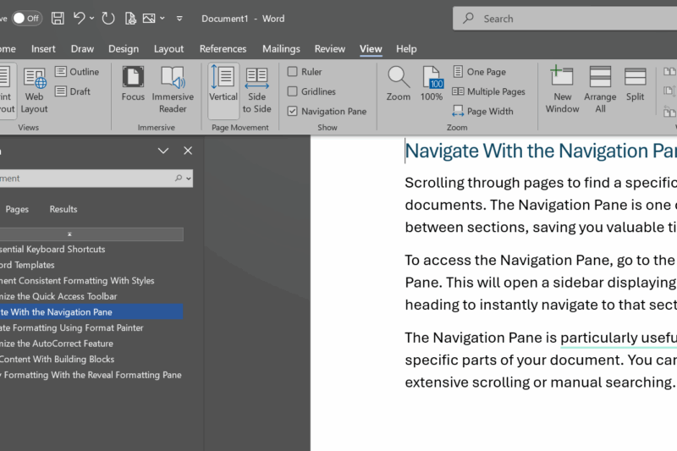This screenshot has height=451, width=677.
Task: Open the Zoom dialog with magnifier icon
Action: tap(398, 85)
